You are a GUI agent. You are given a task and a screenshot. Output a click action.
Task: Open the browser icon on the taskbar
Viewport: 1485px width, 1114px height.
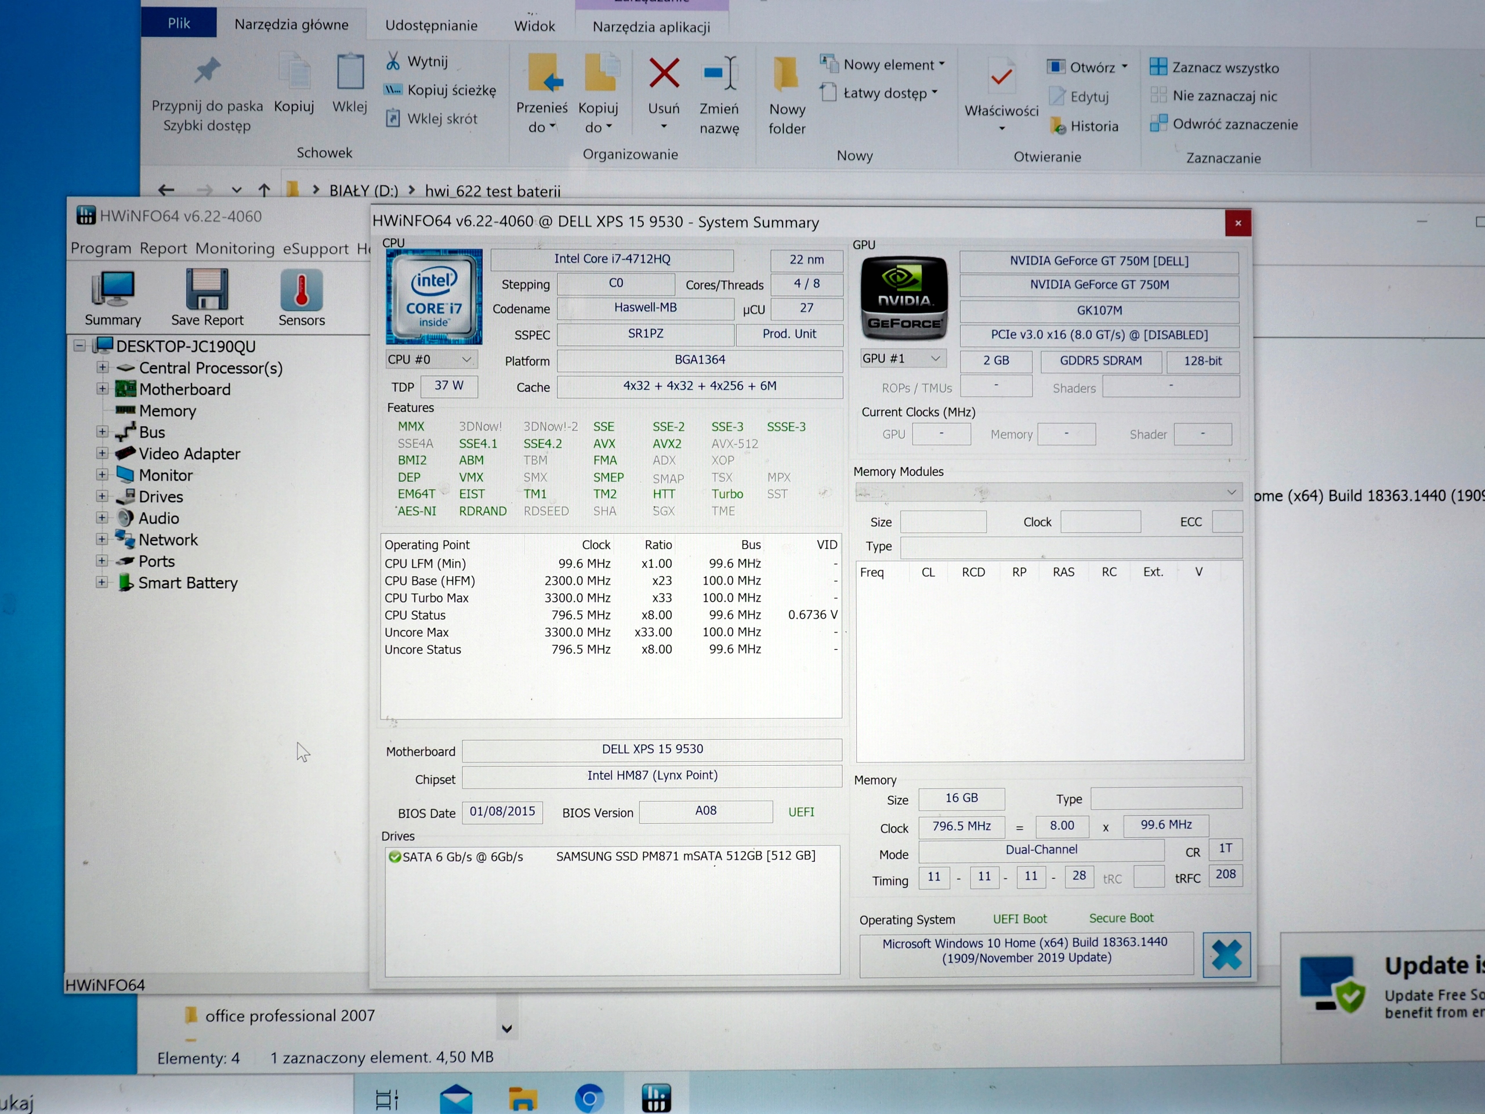tap(589, 1098)
